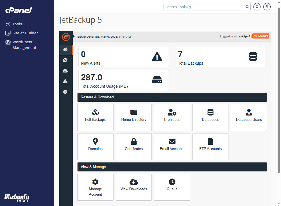This screenshot has height=206, width=281.
Task: Click the My Account button
Action: (x=261, y=36)
